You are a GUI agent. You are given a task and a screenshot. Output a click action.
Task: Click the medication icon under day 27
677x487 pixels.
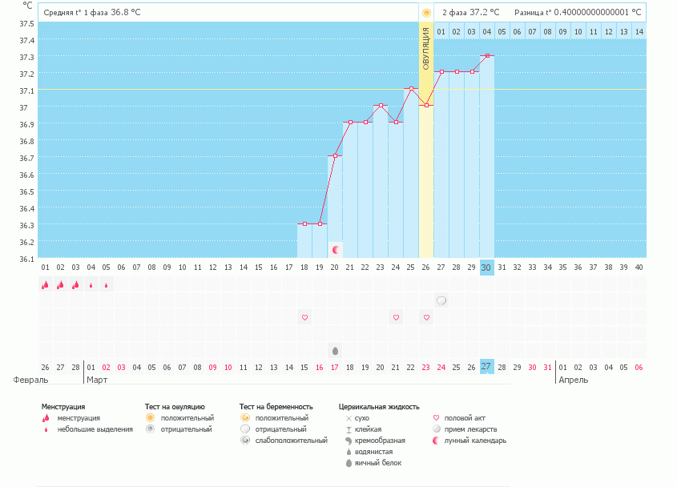(x=441, y=300)
